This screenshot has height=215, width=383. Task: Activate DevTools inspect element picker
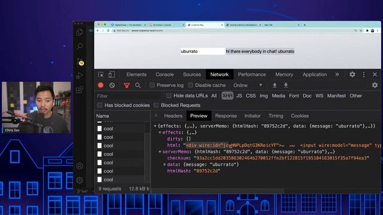pos(101,75)
